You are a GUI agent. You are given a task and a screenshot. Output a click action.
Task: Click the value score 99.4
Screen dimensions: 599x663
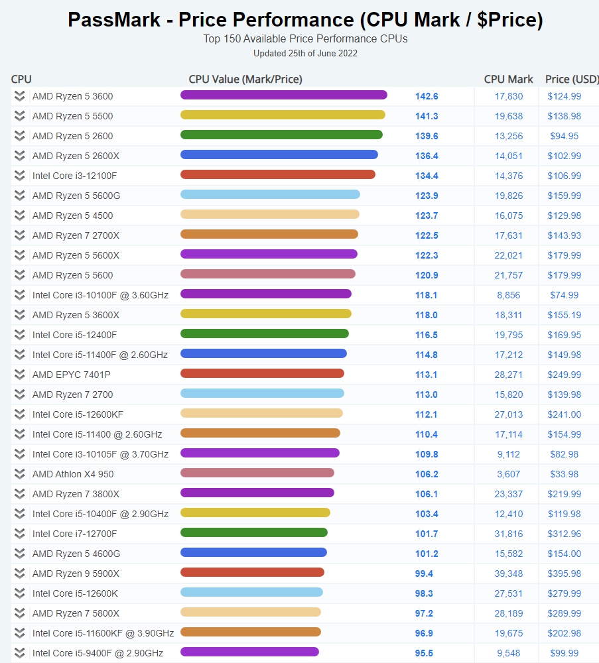[424, 573]
